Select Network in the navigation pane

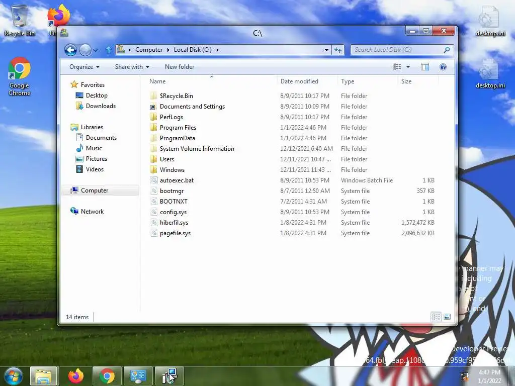(93, 212)
